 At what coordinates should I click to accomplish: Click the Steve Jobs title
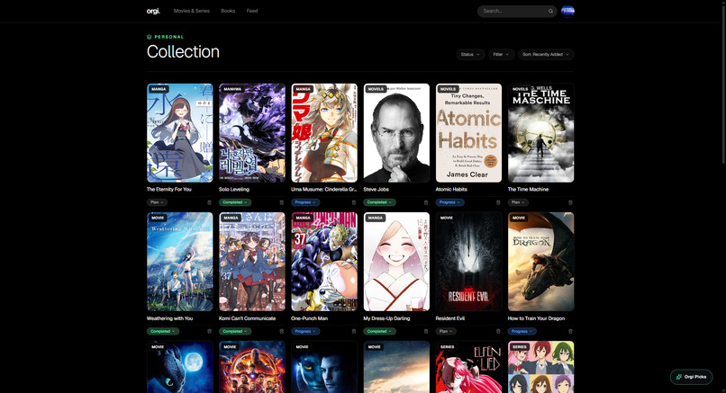tap(376, 190)
